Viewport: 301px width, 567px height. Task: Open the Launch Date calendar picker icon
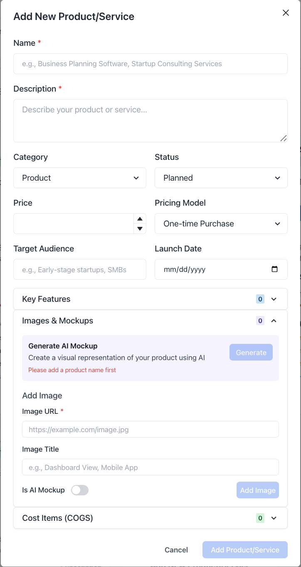tap(274, 269)
